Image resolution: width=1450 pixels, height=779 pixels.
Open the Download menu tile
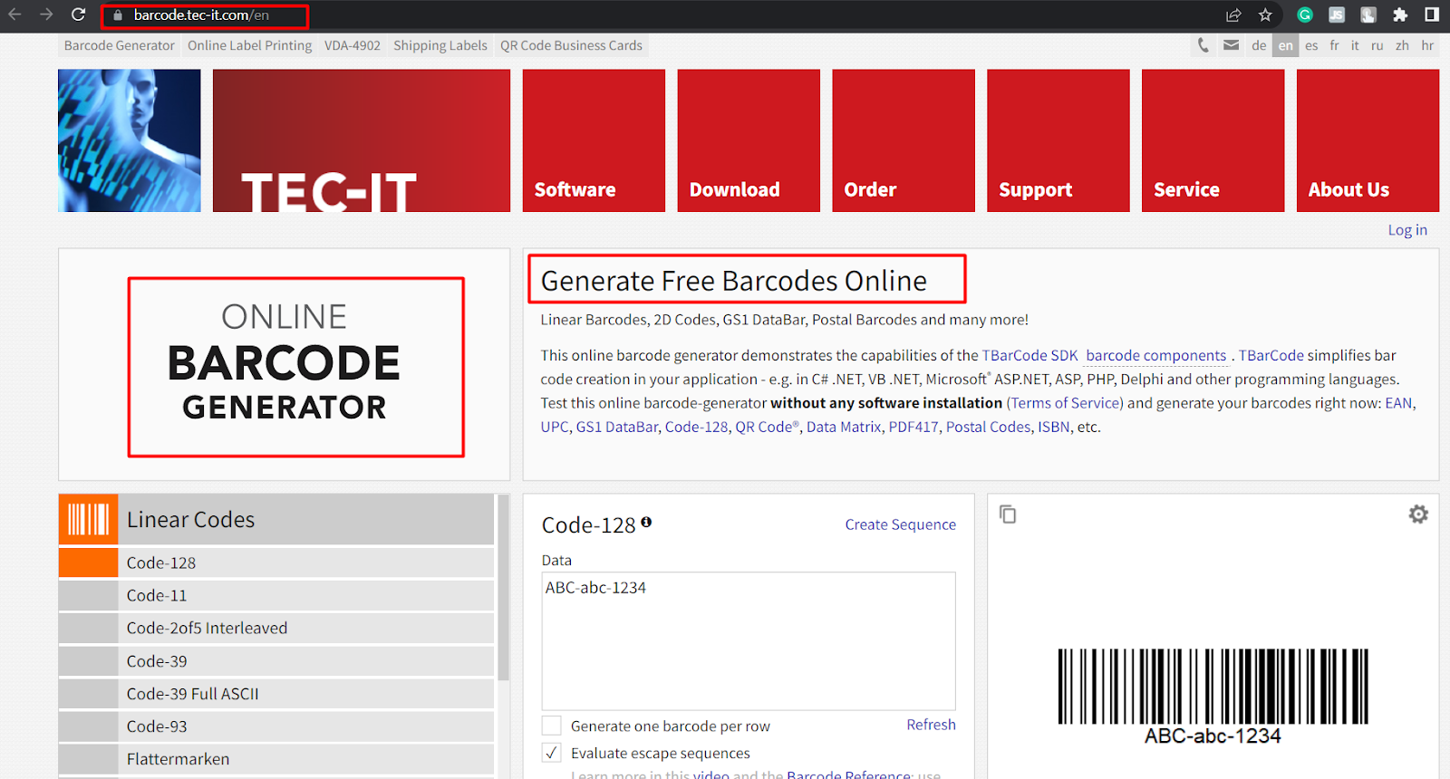pyautogui.click(x=749, y=140)
